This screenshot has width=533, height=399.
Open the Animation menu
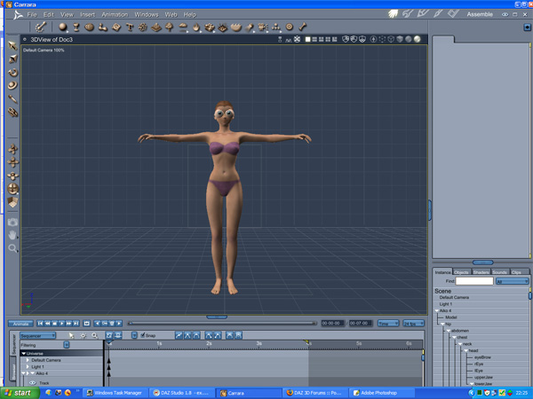click(115, 14)
